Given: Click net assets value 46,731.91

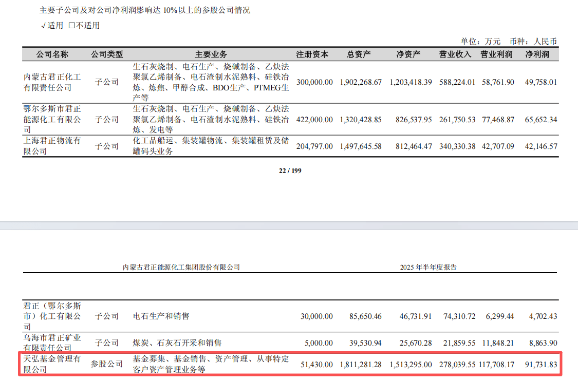Looking at the screenshot, I should pyautogui.click(x=416, y=316).
